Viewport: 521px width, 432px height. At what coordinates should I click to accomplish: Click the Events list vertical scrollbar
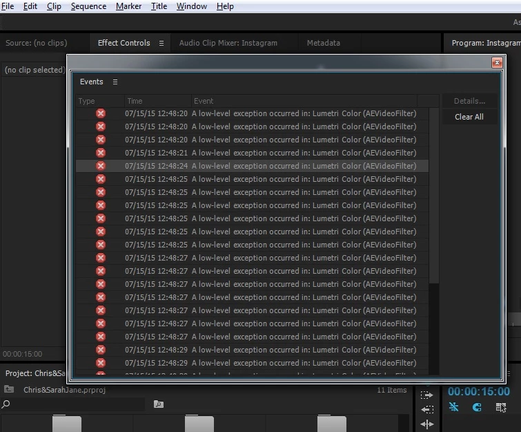(x=433, y=196)
